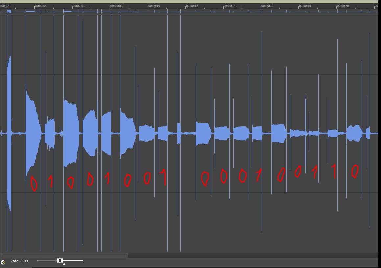Click the Rate slider handle
Image resolution: width=381 pixels, height=268 pixels.
click(x=60, y=261)
